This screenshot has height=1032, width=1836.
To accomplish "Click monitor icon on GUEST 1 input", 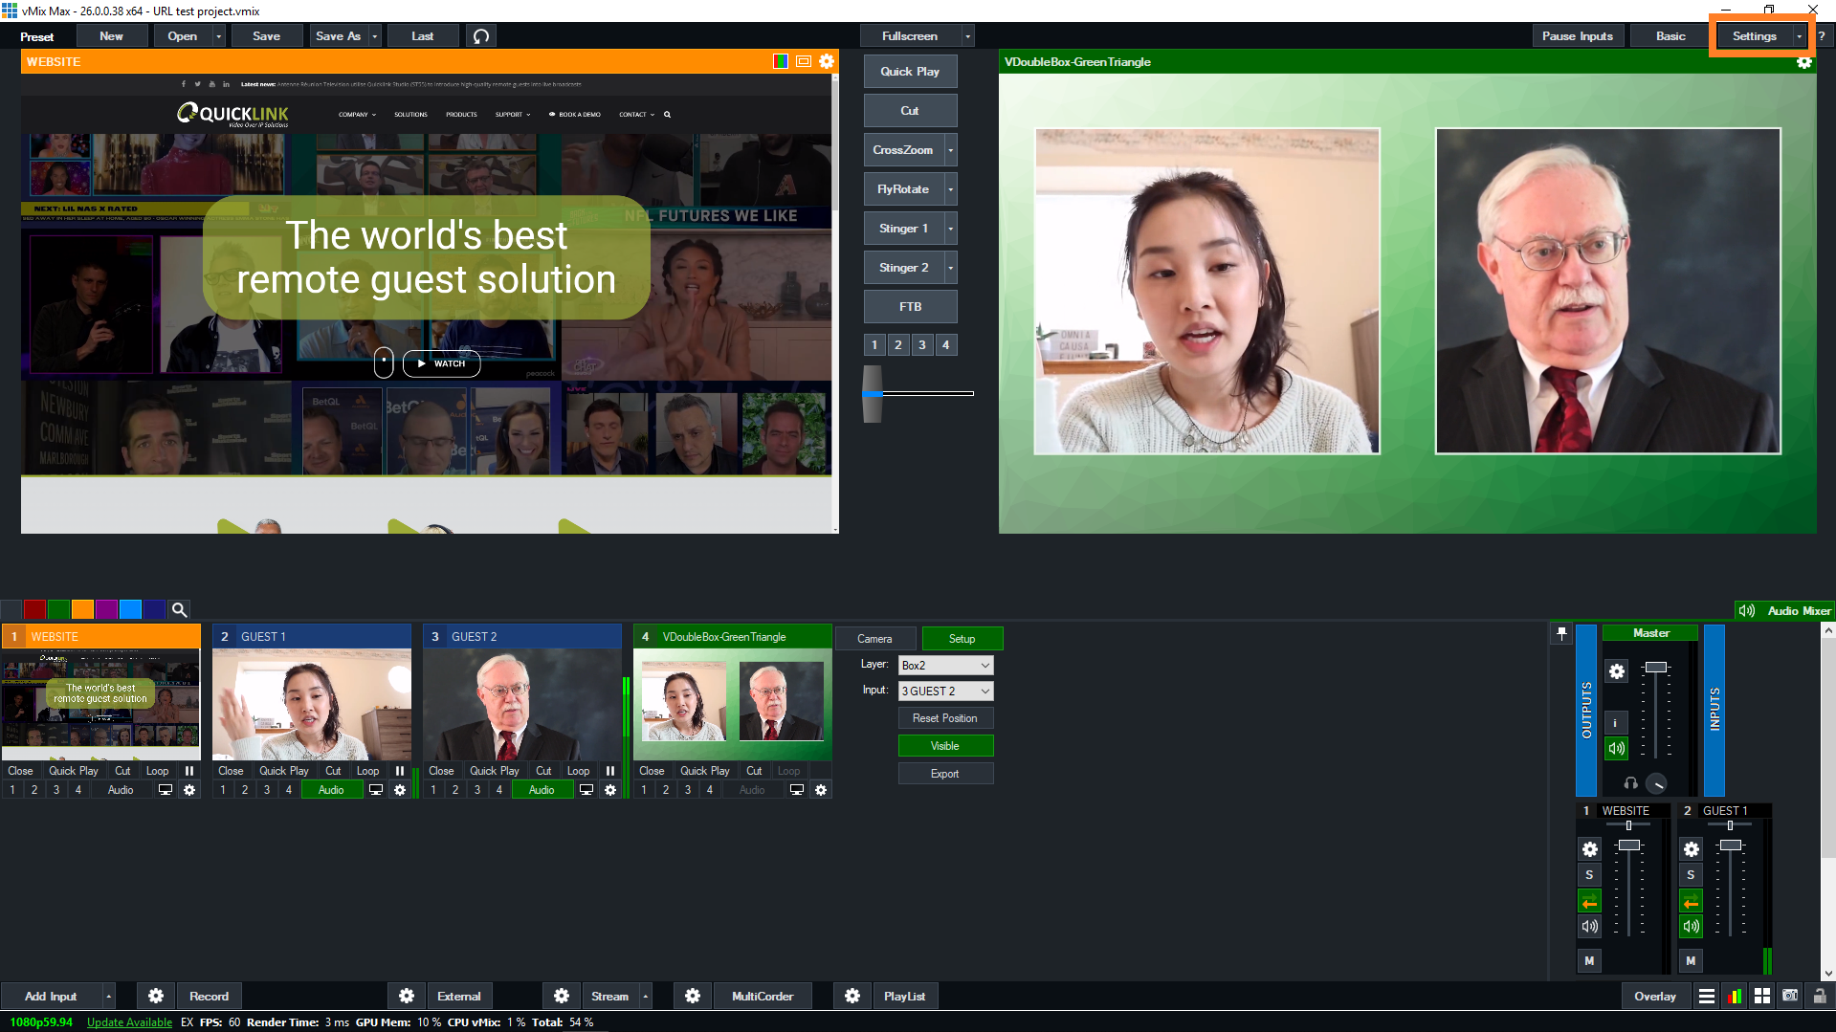I will [376, 790].
